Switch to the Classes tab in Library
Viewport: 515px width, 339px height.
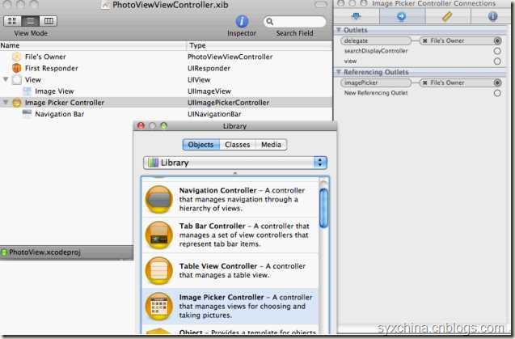pos(238,145)
